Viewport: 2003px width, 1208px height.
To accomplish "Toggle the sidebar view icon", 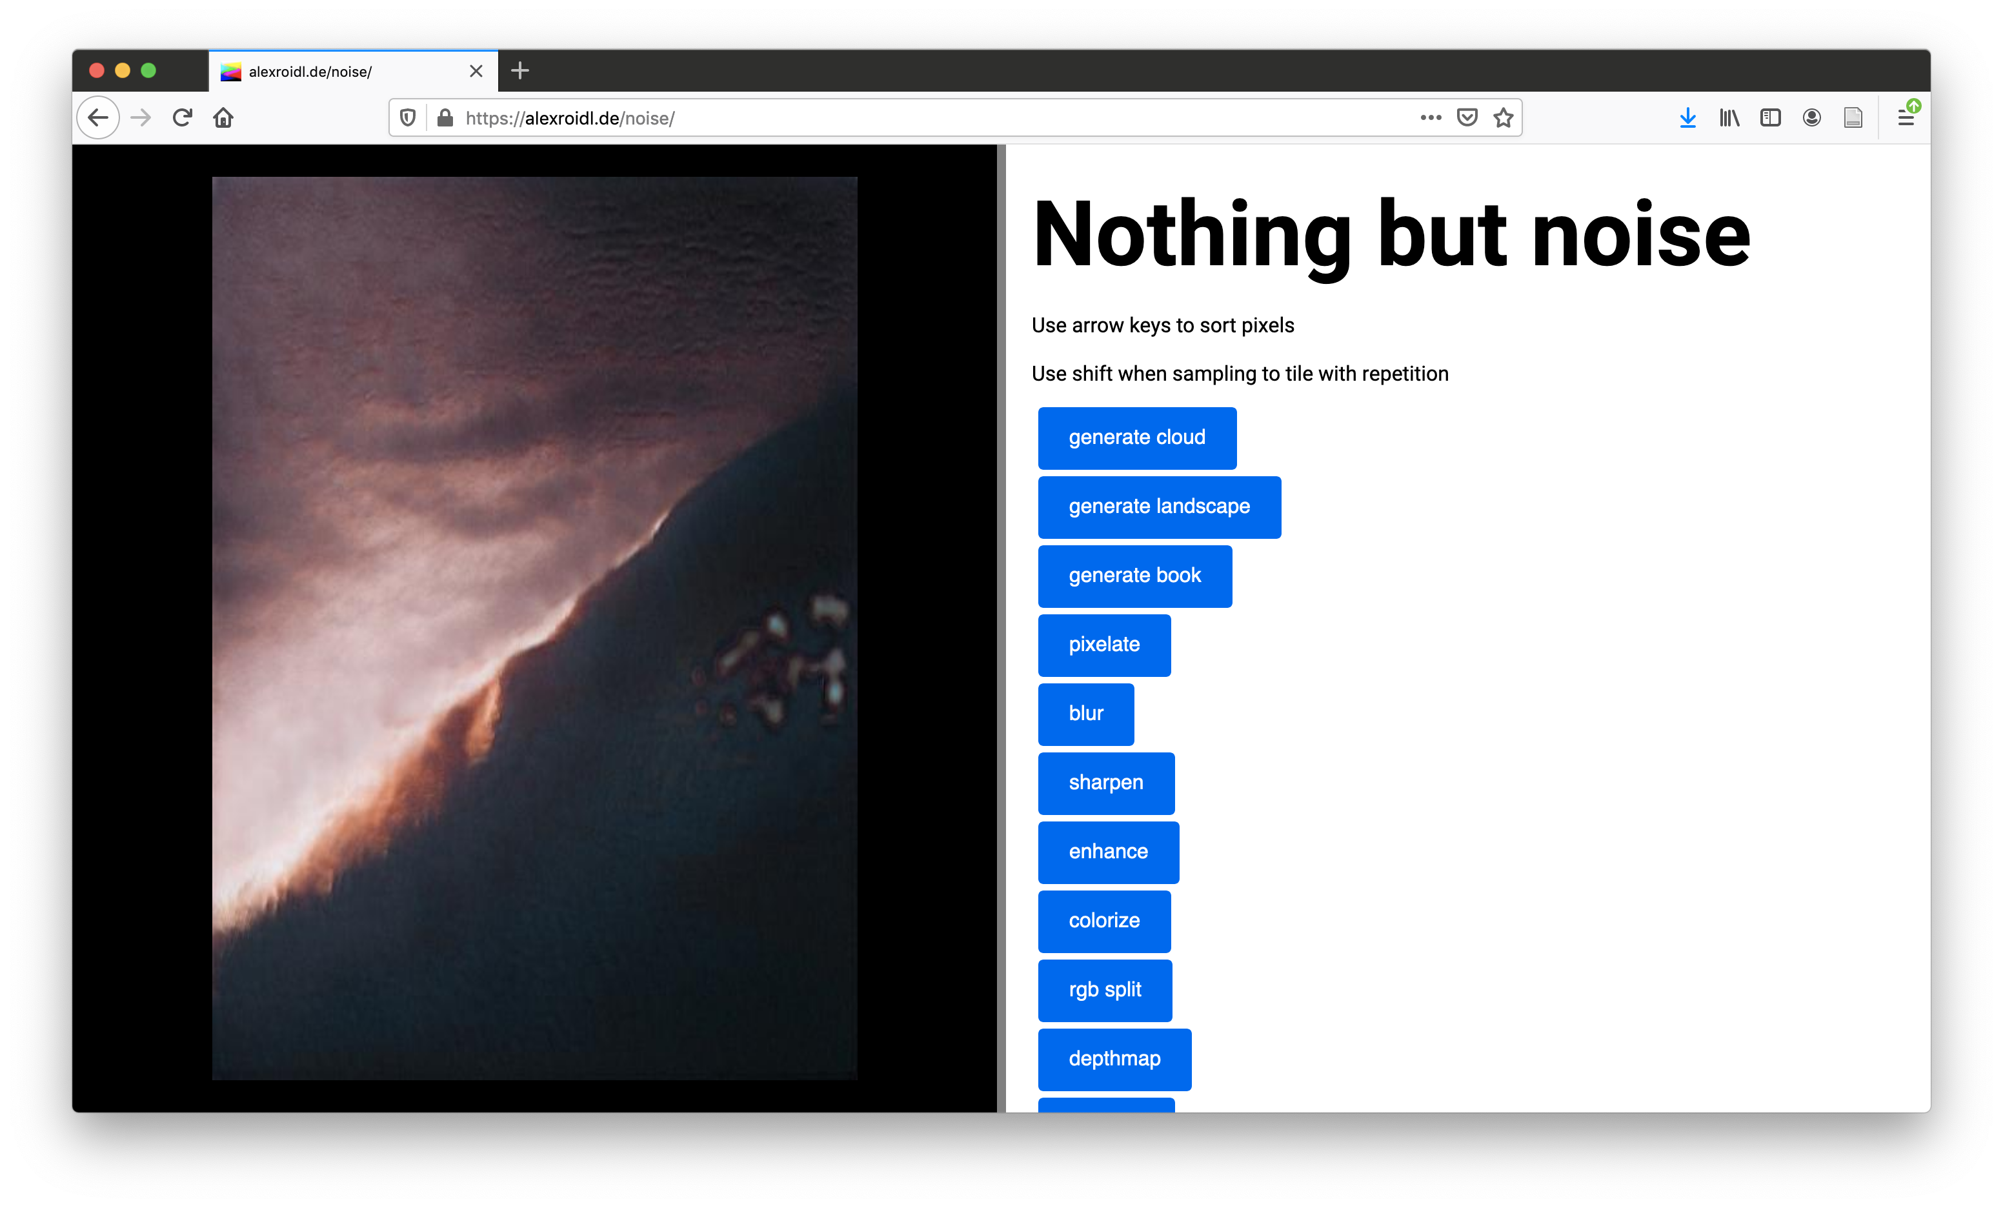I will click(x=1771, y=118).
